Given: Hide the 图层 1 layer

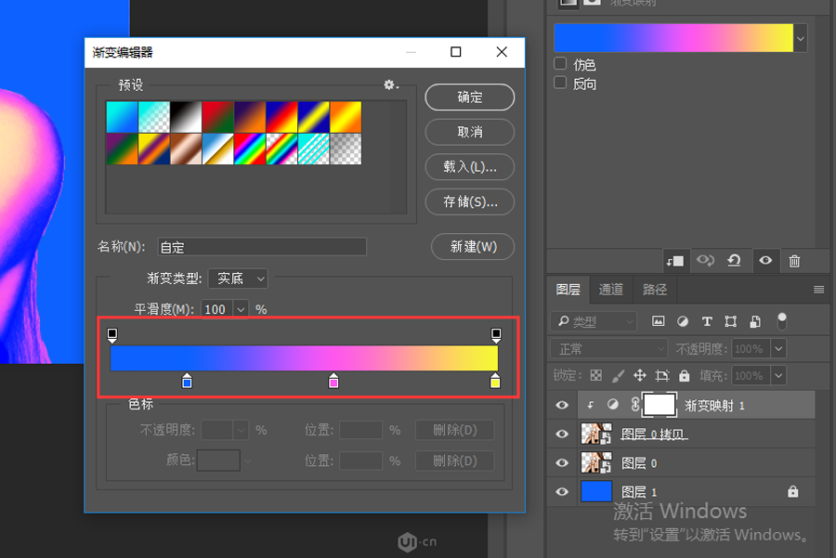Looking at the screenshot, I should [561, 492].
